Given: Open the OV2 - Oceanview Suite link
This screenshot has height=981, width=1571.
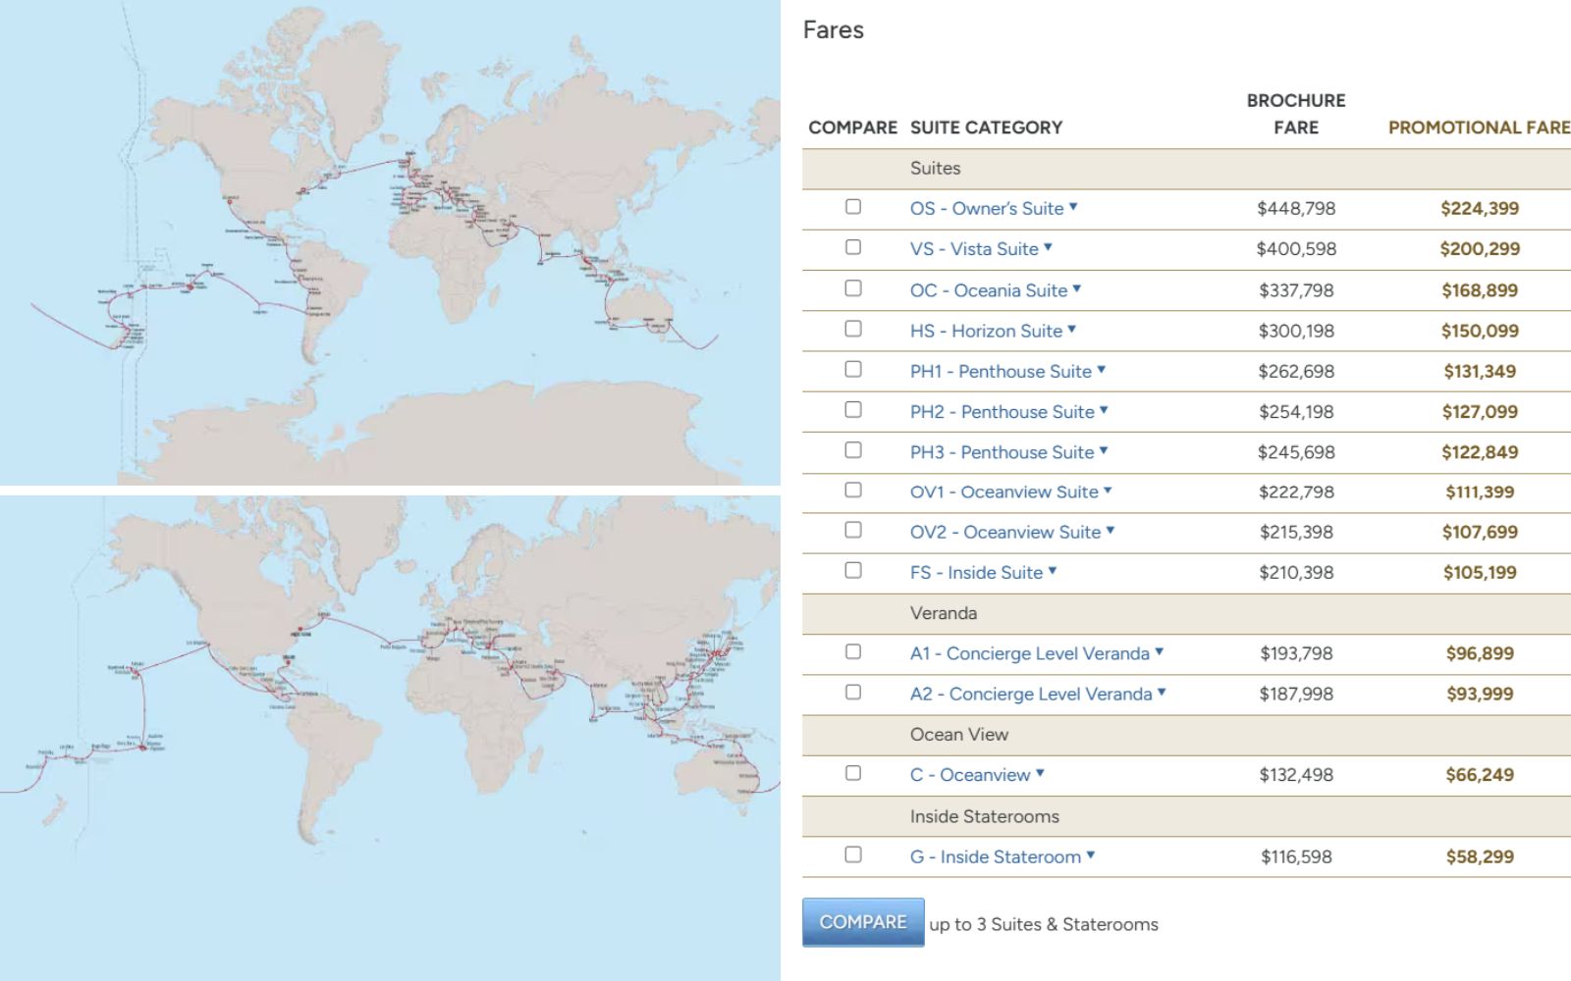Looking at the screenshot, I should [x=1005, y=532].
